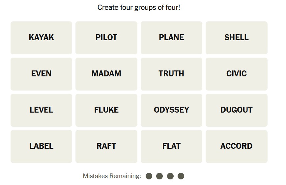Click the DUGOUT tile
The width and height of the screenshot is (286, 185).
tap(236, 110)
